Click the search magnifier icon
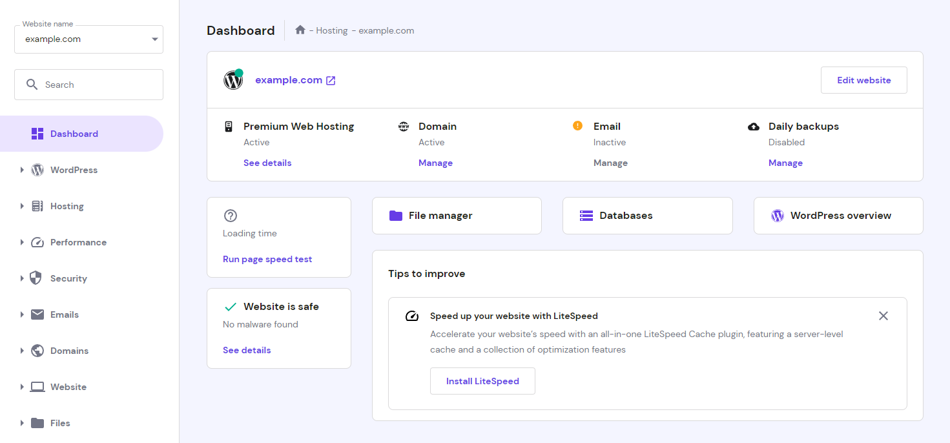This screenshot has width=950, height=443. click(32, 85)
